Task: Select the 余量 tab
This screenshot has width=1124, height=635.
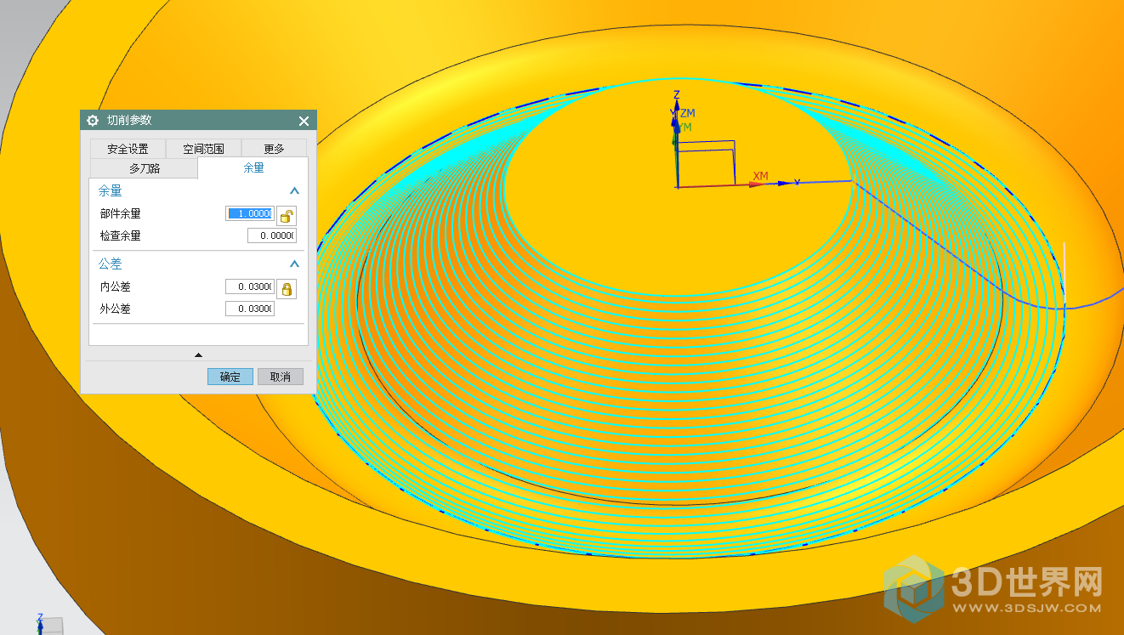Action: (x=253, y=168)
